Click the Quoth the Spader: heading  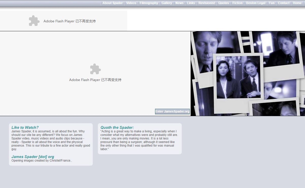point(117,128)
